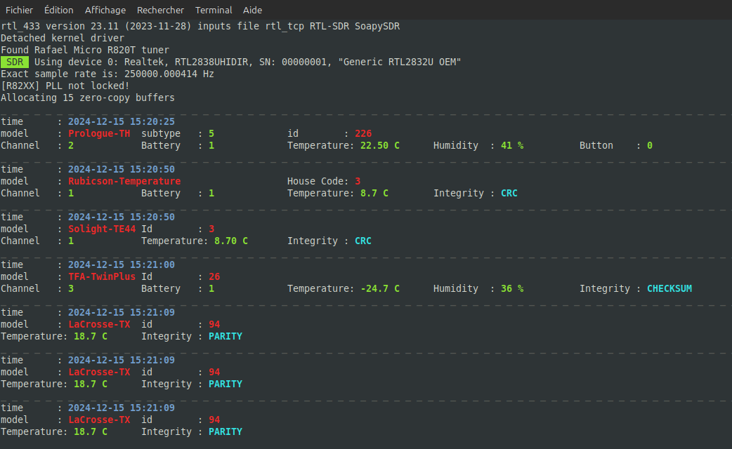Click the temperature value 22.50 C
This screenshot has height=449, width=732.
[x=380, y=145]
